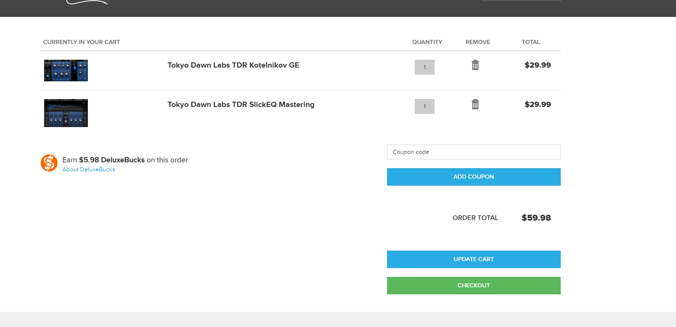The image size is (676, 327).
Task: Open the About DeluxeBucks link
Action: [89, 170]
